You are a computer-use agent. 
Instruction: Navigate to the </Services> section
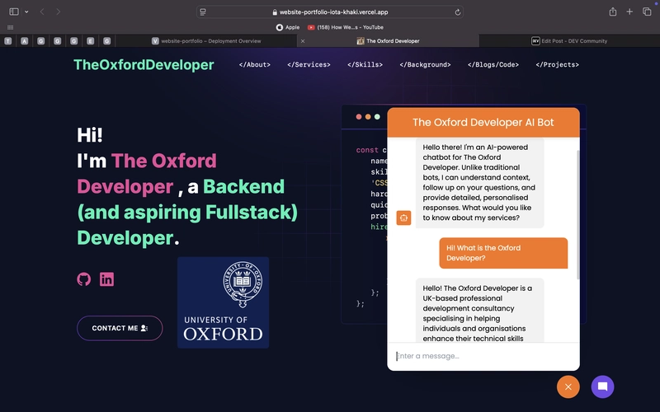click(x=309, y=65)
